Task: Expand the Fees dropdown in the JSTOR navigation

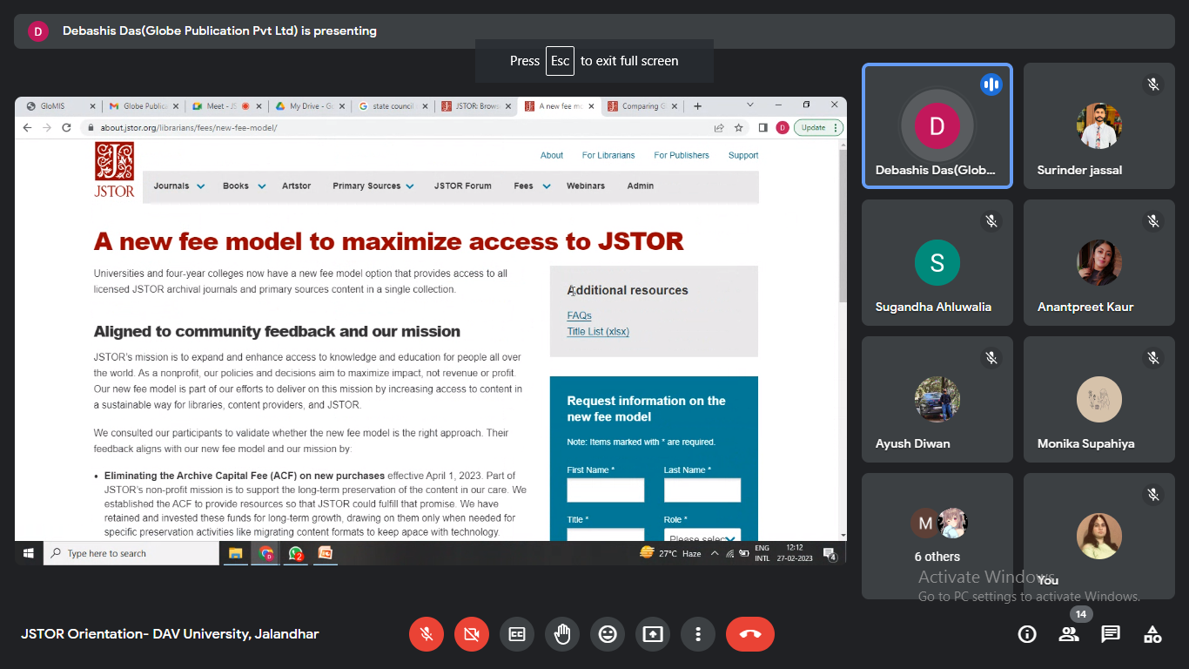Action: tap(532, 186)
